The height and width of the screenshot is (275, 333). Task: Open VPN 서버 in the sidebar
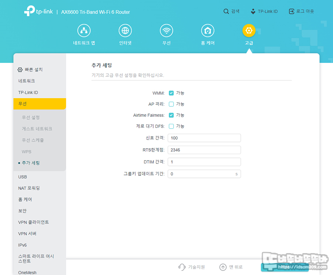pos(27,233)
